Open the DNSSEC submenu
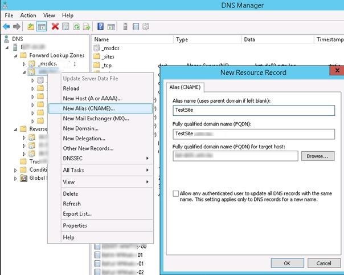This screenshot has height=275, width=344. click(x=106, y=157)
